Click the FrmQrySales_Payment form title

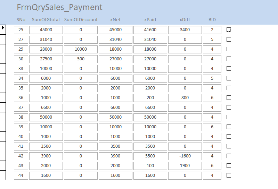59,7
